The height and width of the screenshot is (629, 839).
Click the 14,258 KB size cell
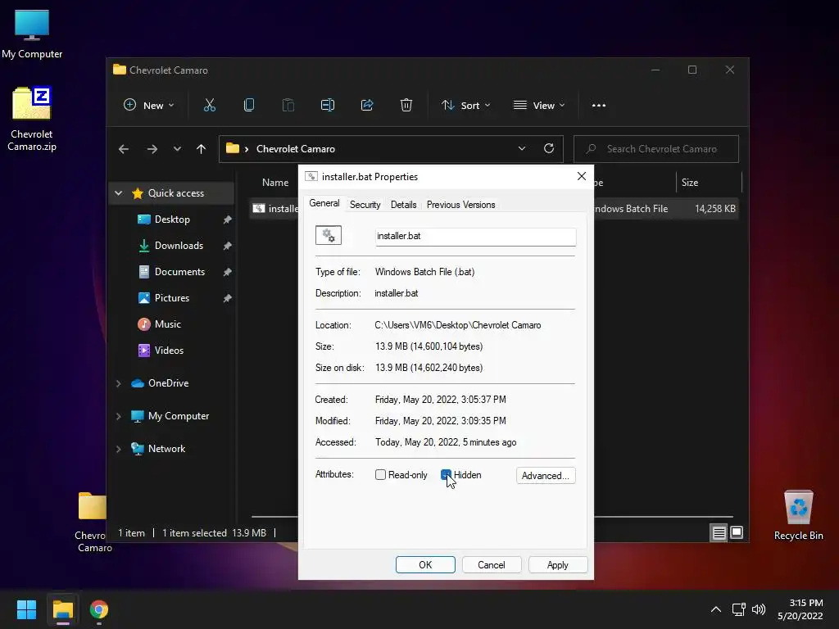coord(714,209)
